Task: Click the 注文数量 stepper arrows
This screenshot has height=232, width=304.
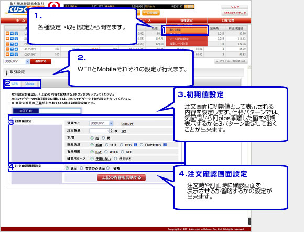Action: [111, 131]
